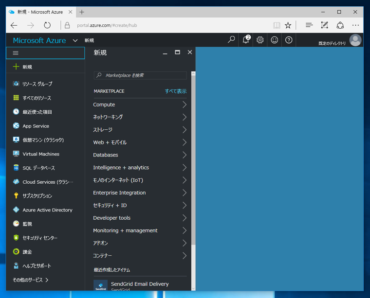Click the hamburger menu icon in sidebar

(16, 53)
